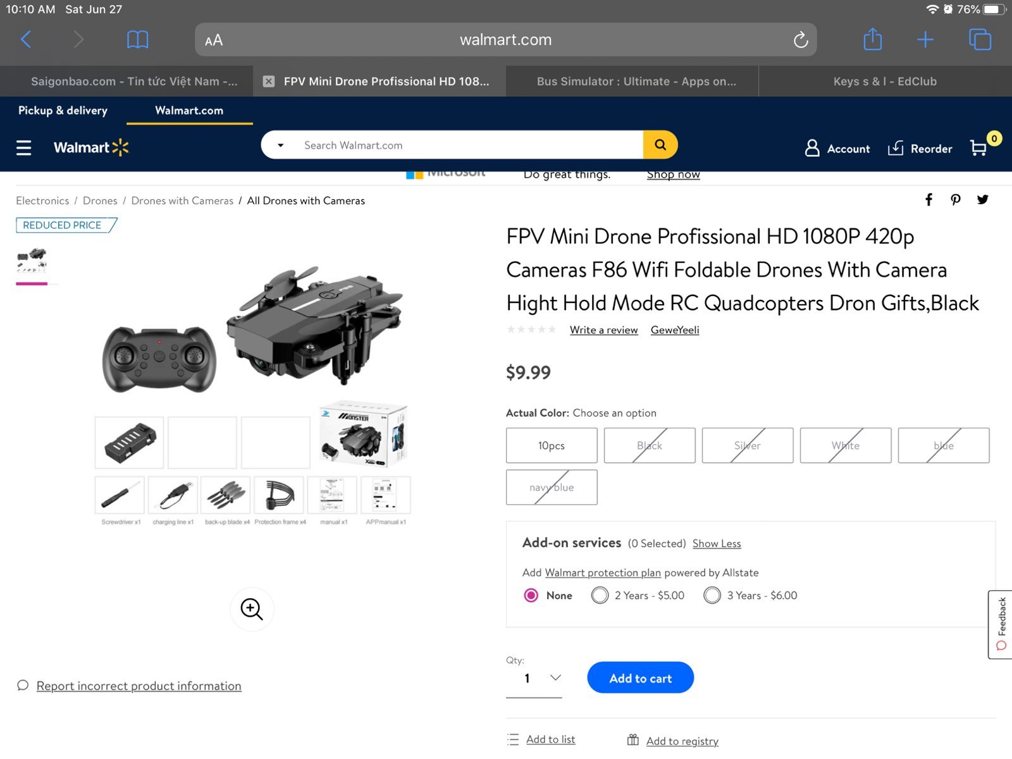Choose the White color option
Screen dimensions: 1012x759
coord(846,445)
